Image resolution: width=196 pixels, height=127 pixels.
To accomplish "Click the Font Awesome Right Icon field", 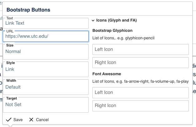I will point(140,105).
